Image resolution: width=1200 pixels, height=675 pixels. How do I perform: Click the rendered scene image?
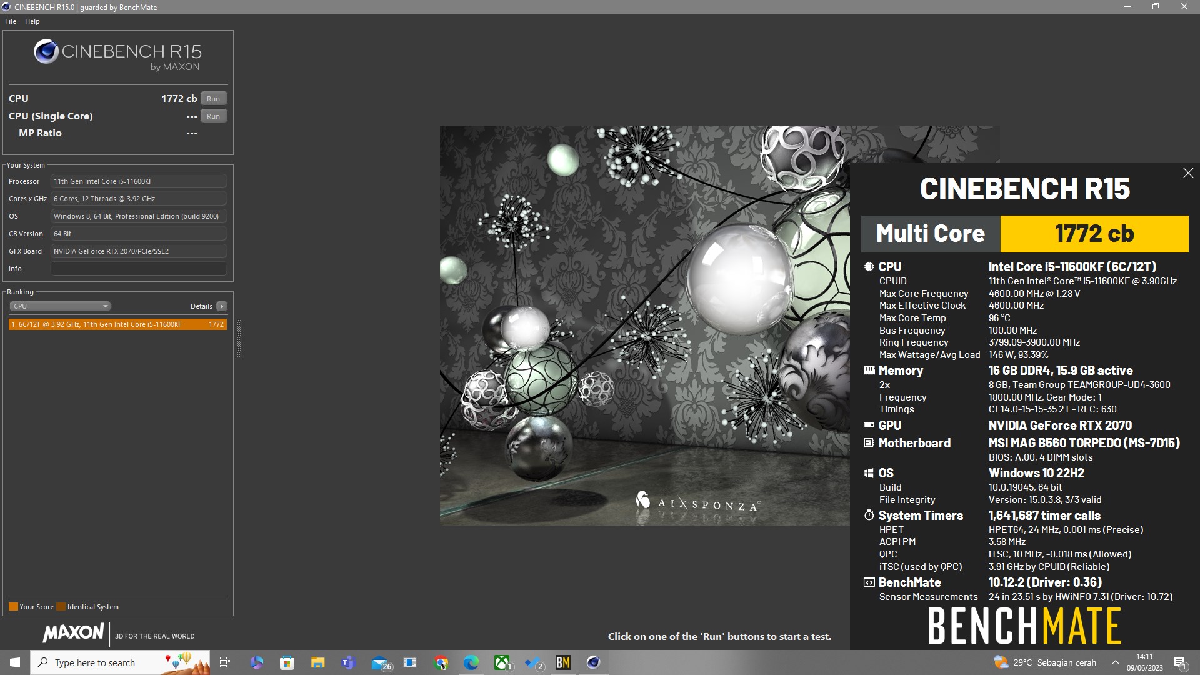(x=644, y=325)
